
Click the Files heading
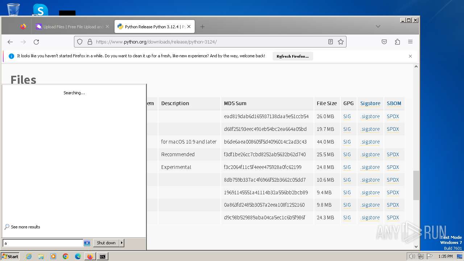(x=23, y=79)
